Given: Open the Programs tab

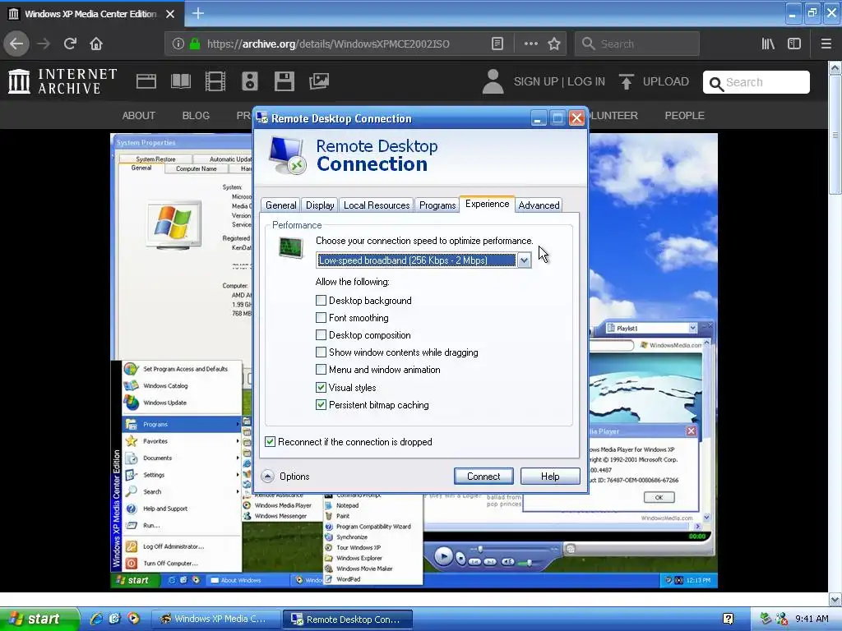Looking at the screenshot, I should tap(437, 205).
